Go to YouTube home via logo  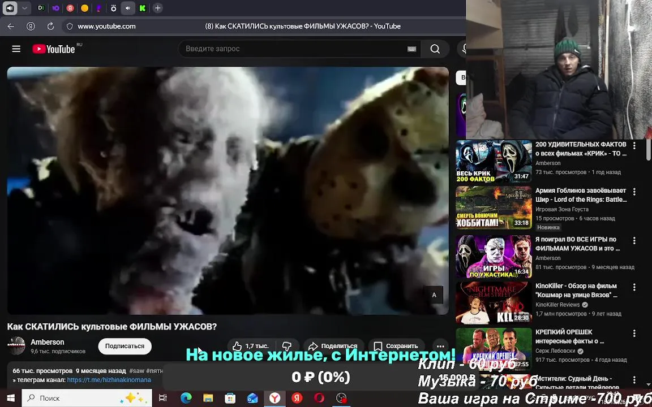pos(54,49)
